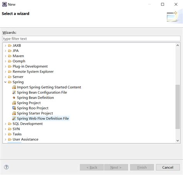This screenshot has width=183, height=175.
Task: Select Spring Web Flow Definition File label
Action: point(43,118)
